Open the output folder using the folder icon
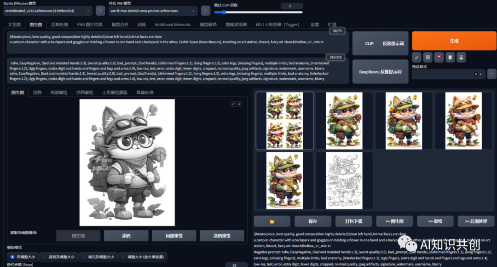Screen dimensions: 497x267 pyautogui.click(x=272, y=221)
